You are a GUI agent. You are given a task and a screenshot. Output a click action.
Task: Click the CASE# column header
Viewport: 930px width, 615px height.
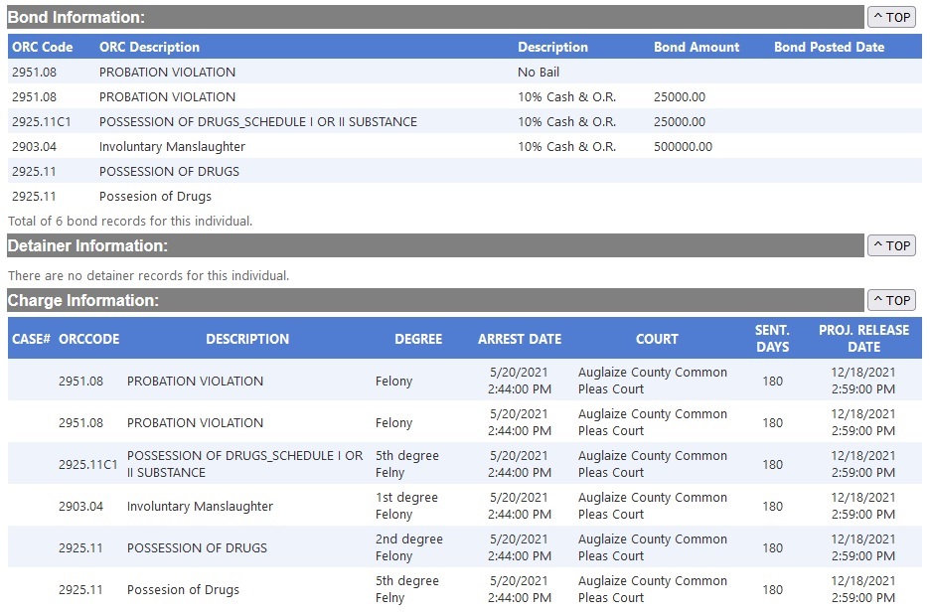31,339
